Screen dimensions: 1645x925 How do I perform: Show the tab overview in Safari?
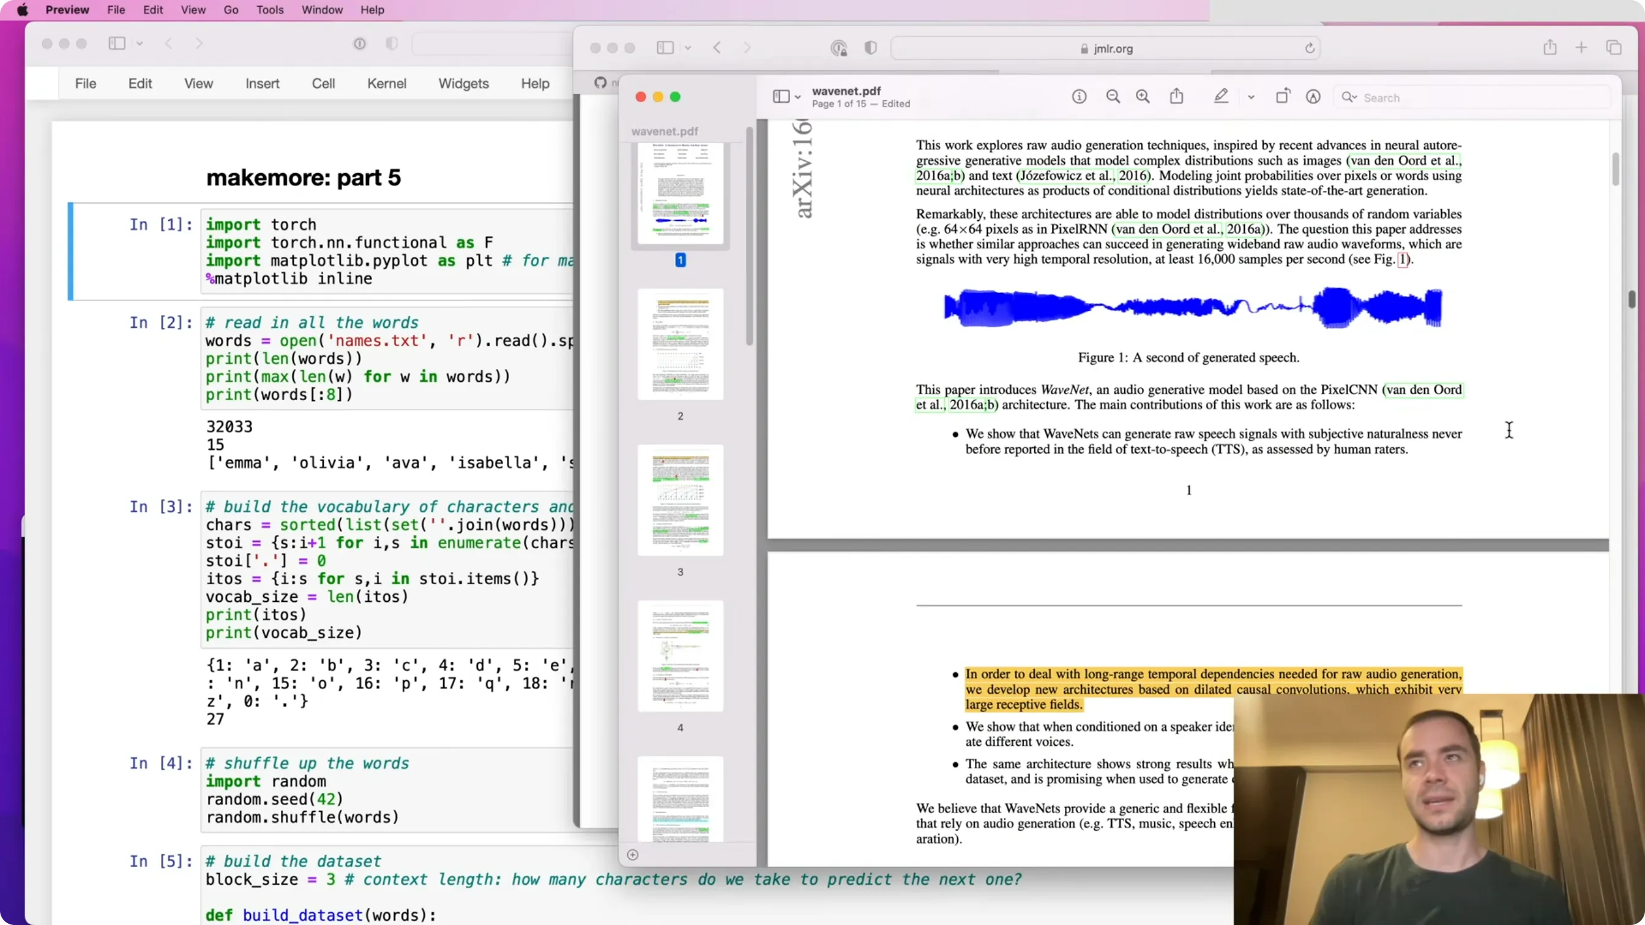click(1614, 47)
